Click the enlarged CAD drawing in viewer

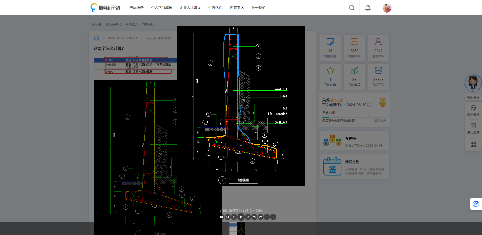pyautogui.click(x=241, y=106)
